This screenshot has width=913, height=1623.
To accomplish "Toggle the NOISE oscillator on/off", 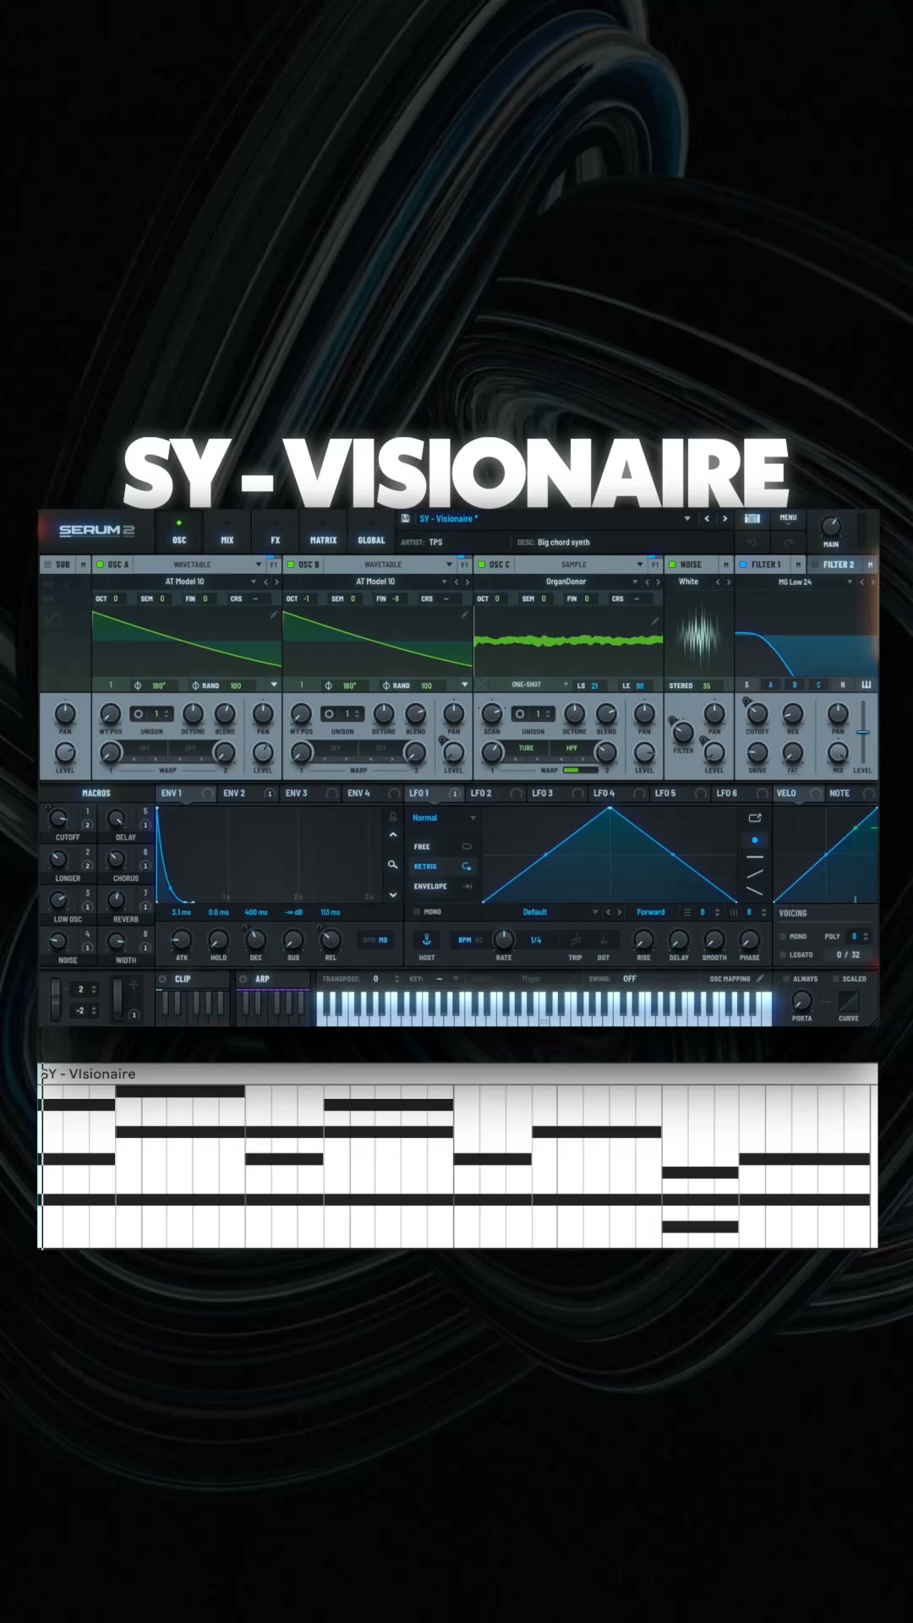I will 672,565.
